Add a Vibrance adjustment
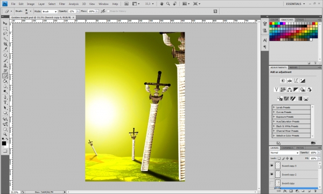Image resolution: width=323 pixels, height=194 pixels. click(x=277, y=90)
